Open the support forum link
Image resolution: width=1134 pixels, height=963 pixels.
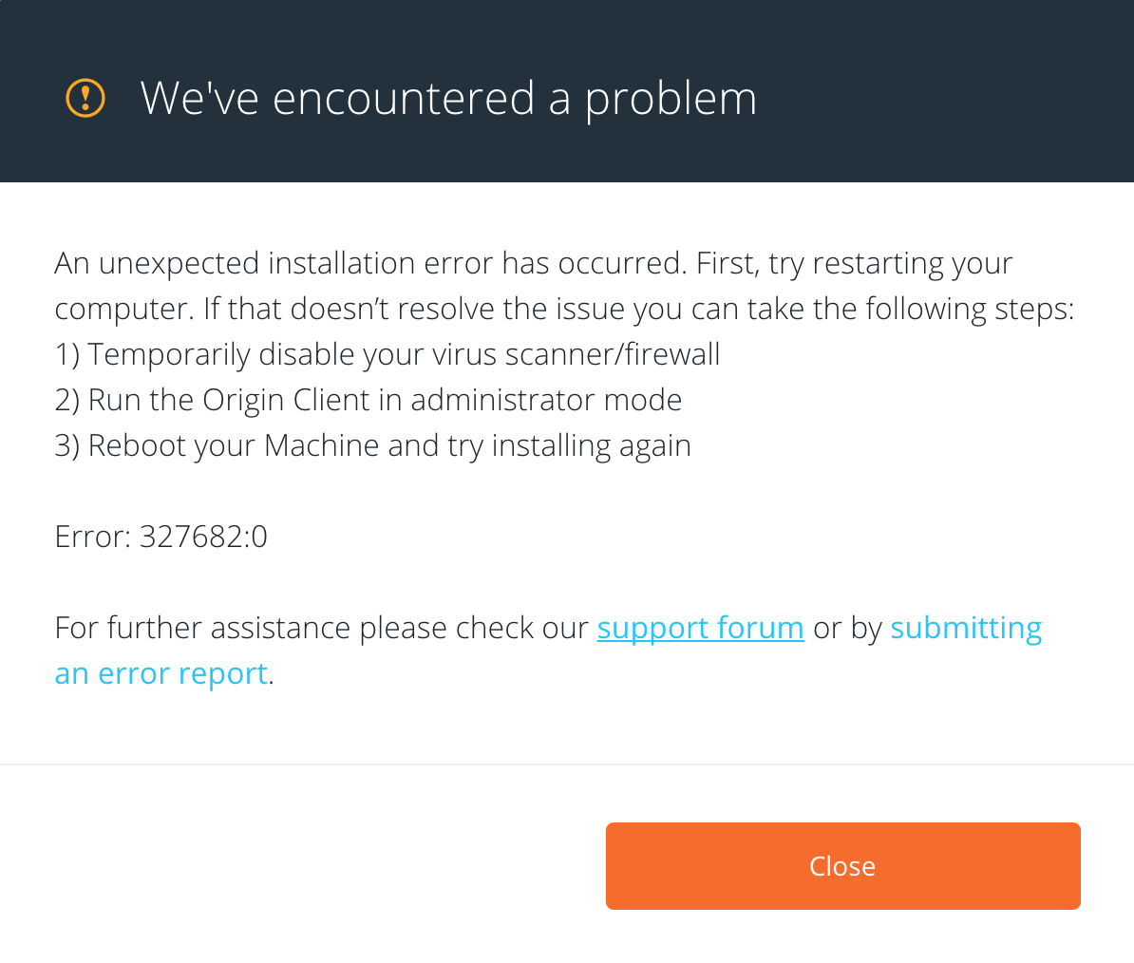click(700, 628)
